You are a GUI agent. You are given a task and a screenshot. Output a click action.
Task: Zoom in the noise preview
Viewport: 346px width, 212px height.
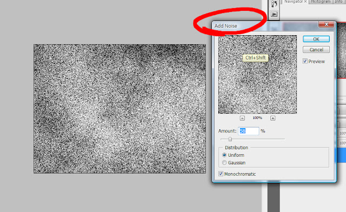[x=272, y=118]
